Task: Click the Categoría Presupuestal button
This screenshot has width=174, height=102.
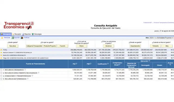Action: point(34,46)
